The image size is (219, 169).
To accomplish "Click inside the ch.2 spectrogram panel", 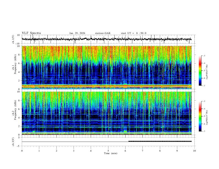I will (106, 113).
